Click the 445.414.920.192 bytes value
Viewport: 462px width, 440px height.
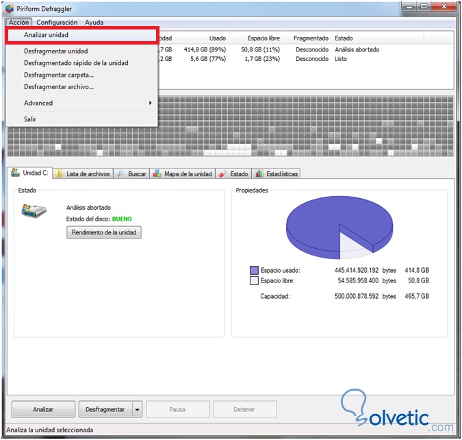tap(356, 270)
